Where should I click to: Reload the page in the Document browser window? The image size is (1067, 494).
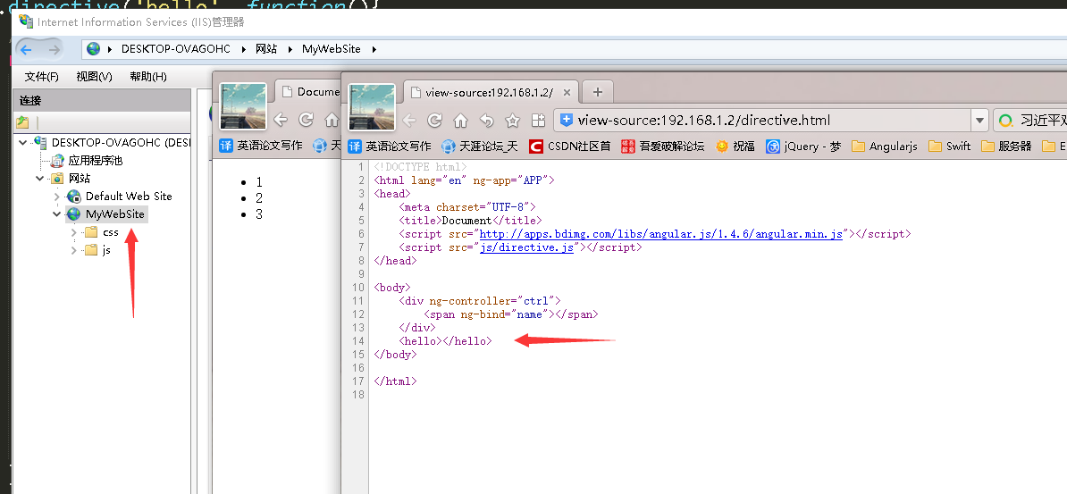tap(307, 120)
